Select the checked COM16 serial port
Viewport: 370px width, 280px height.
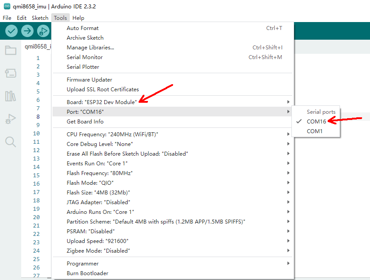(316, 121)
